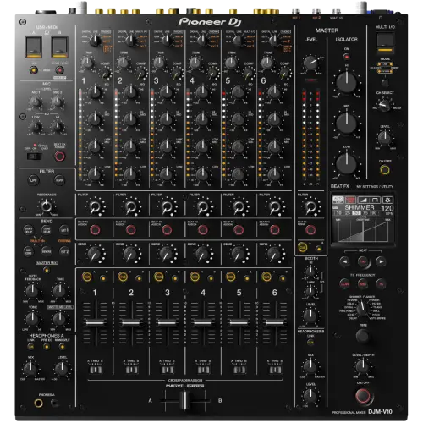
Task: Select EXT 2 send button
Action: (x=64, y=250)
